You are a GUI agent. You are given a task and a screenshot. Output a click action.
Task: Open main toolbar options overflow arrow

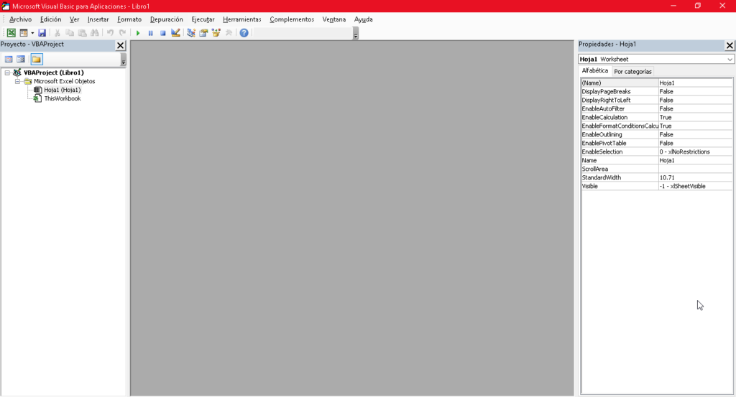[356, 33]
